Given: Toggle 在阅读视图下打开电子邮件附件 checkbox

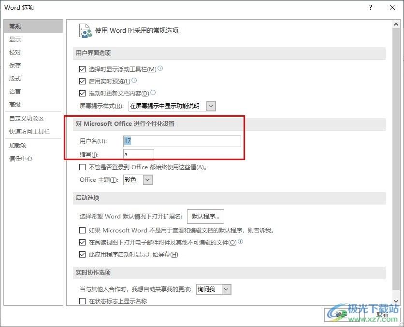Looking at the screenshot, I should pos(83,242).
